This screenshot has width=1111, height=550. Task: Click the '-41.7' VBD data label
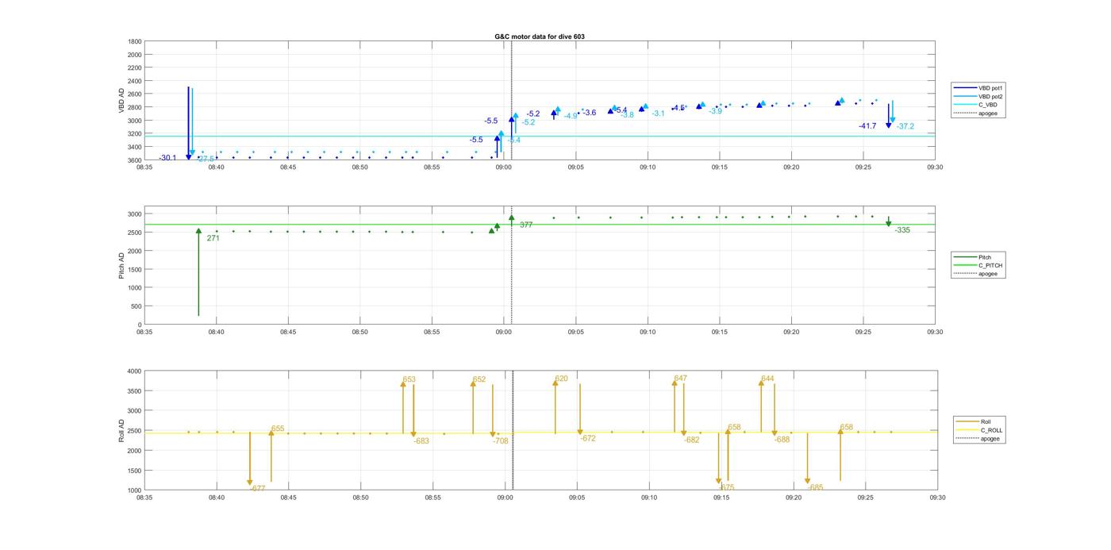pyautogui.click(x=867, y=126)
